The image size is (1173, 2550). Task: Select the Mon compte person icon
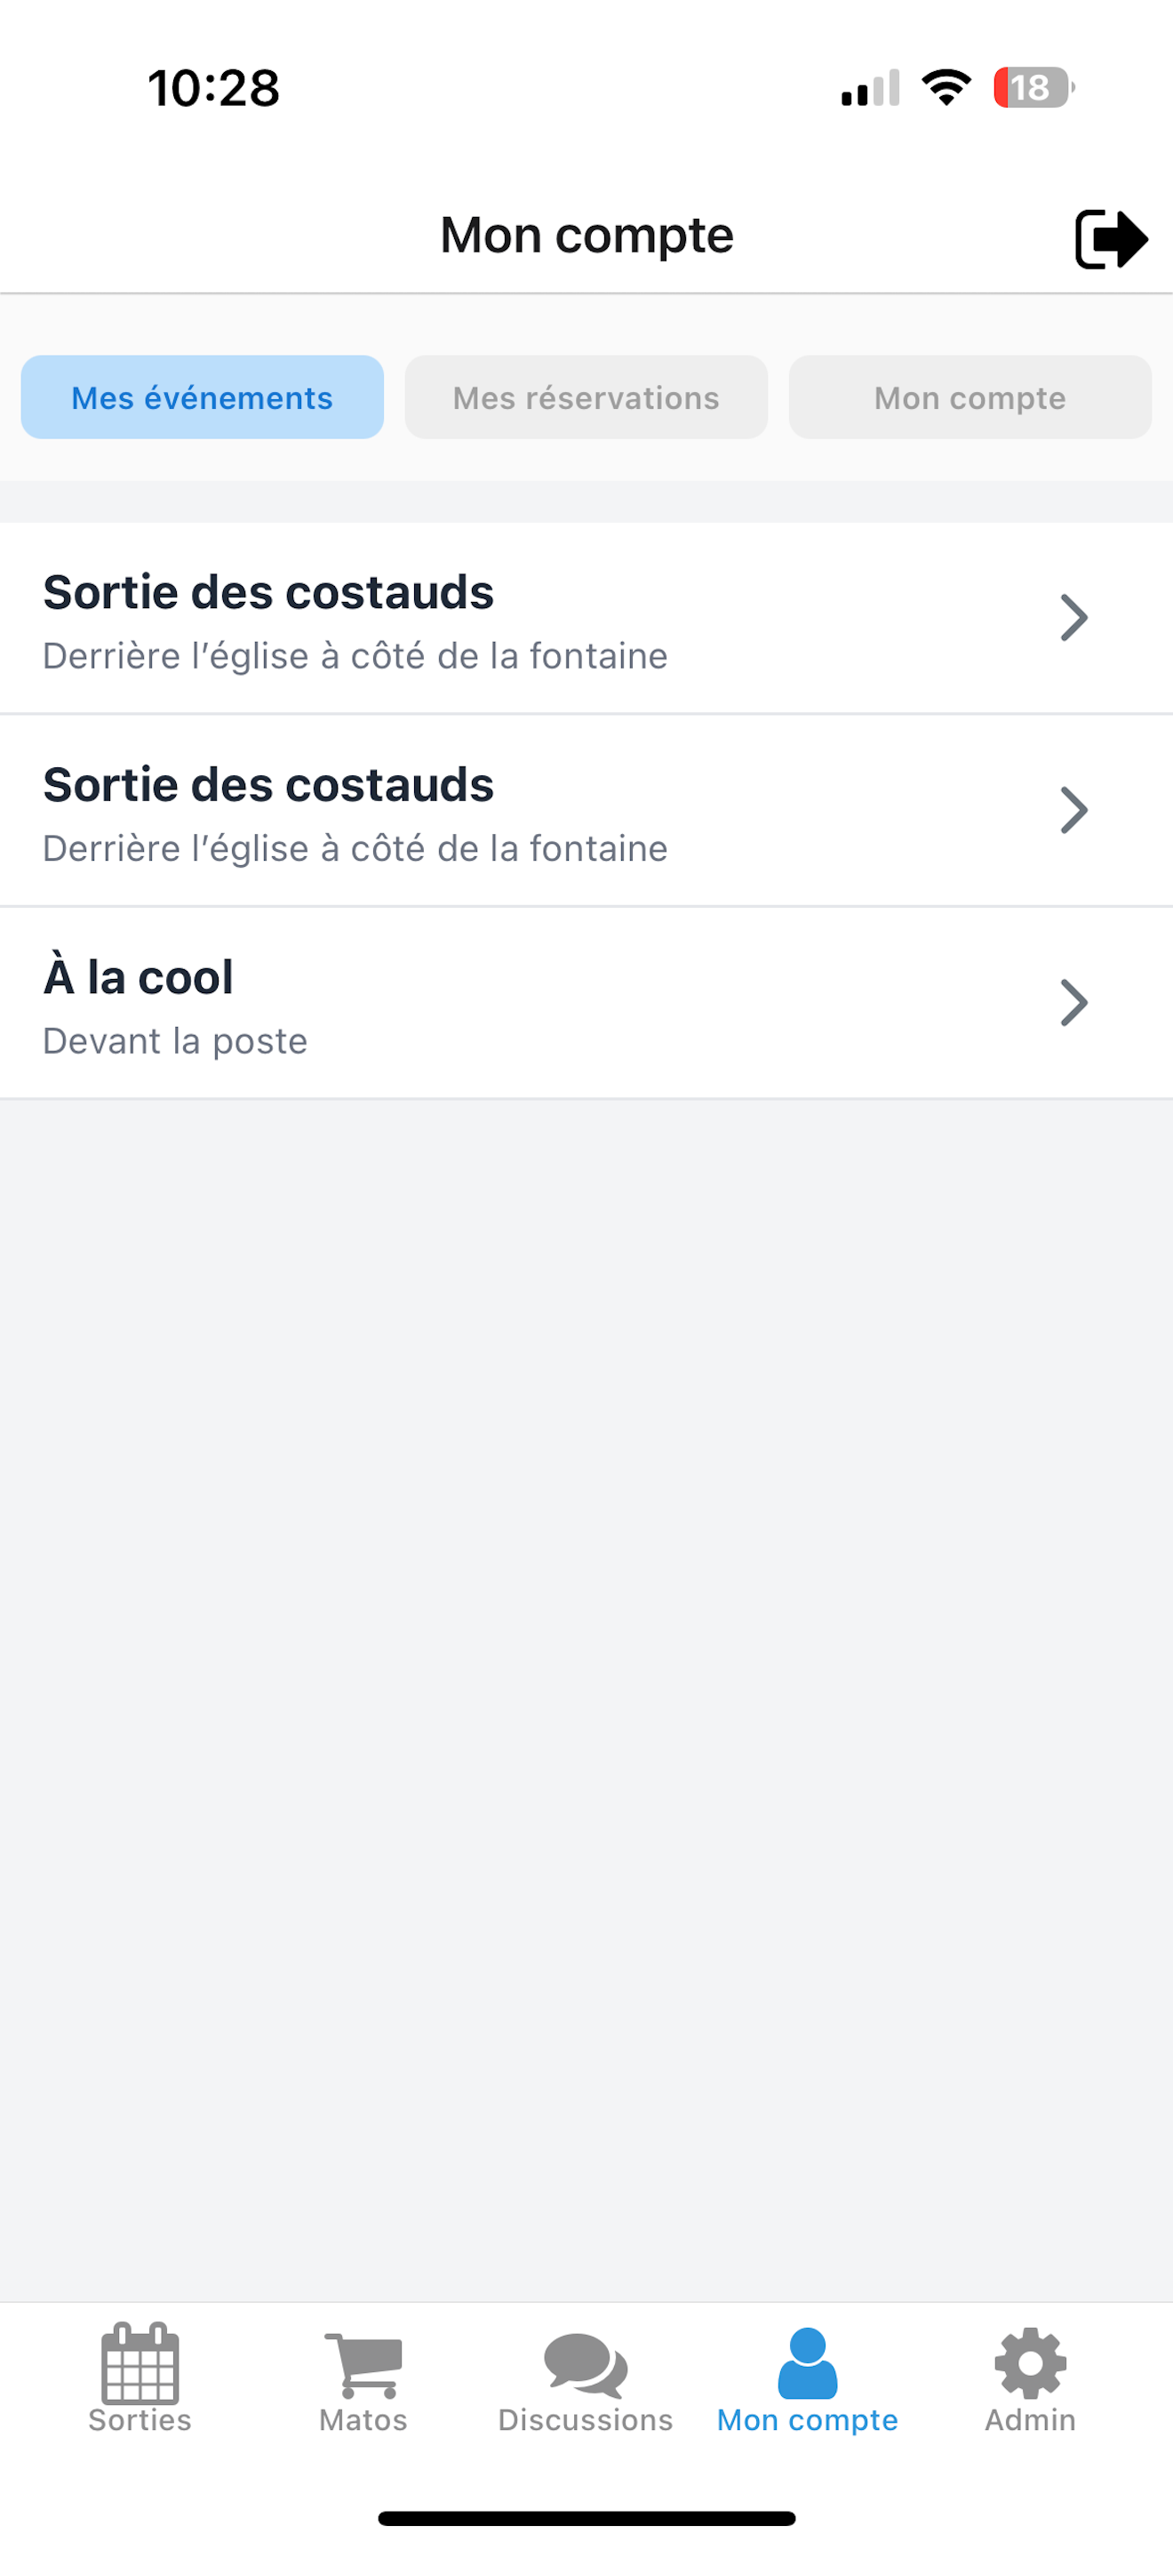807,2363
